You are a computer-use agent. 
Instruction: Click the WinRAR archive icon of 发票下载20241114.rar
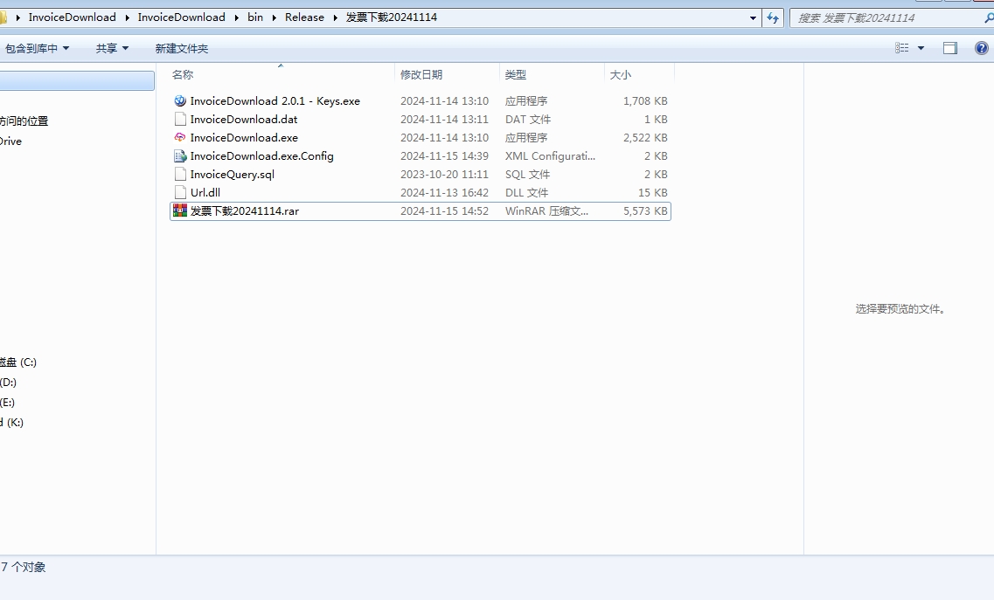click(180, 210)
